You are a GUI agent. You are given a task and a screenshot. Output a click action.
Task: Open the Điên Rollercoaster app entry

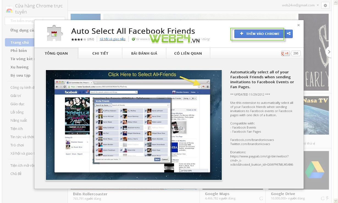(x=90, y=194)
